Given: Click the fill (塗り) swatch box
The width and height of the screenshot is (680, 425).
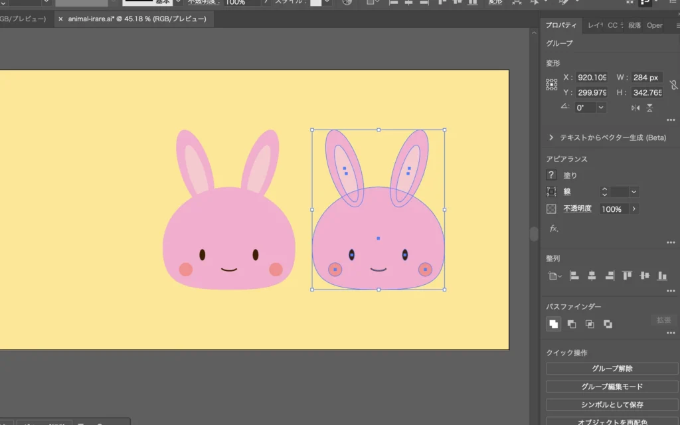Looking at the screenshot, I should 551,175.
